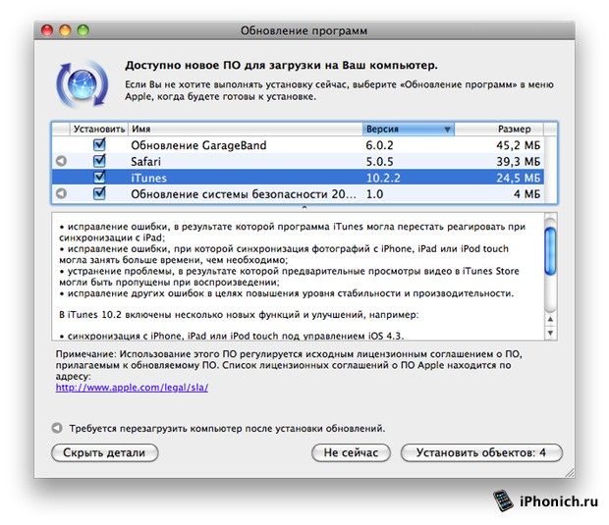Click the pane splitter handle below list
The image size is (609, 525).
click(x=304, y=208)
